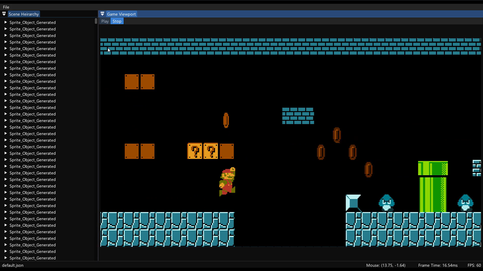Click the default.json status bar label
This screenshot has height=271, width=483.
click(x=13, y=265)
